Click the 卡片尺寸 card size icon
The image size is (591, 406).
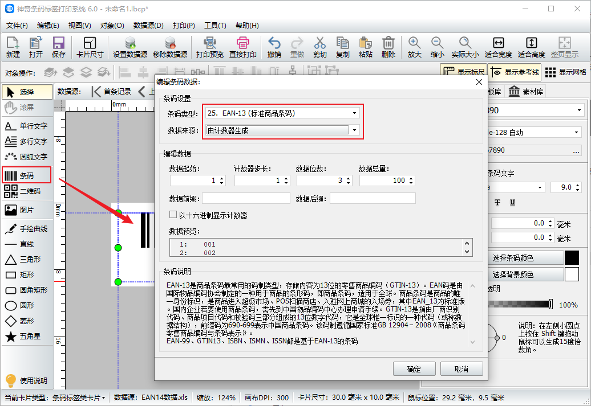[90, 47]
